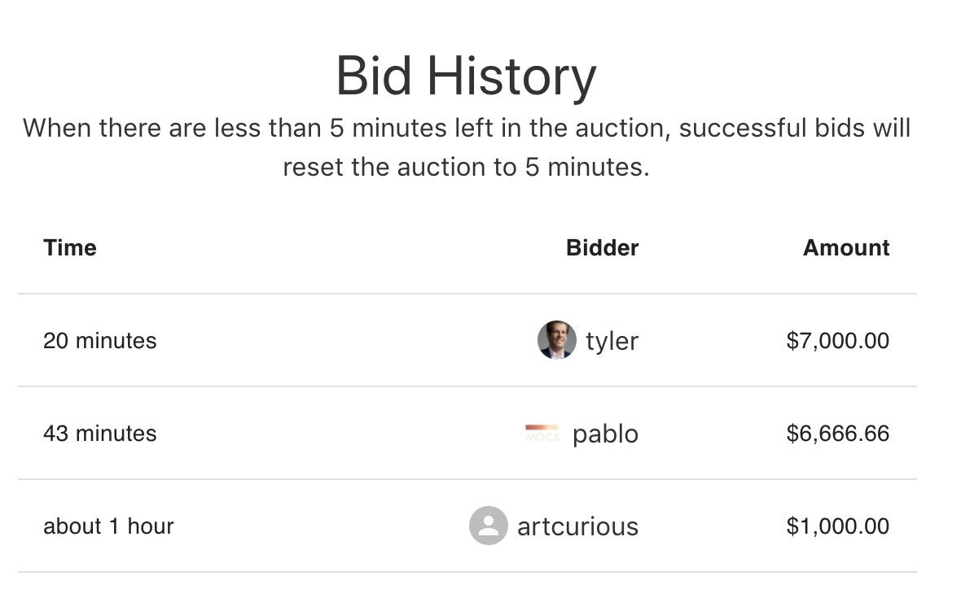Select the $6,666.66 bid amount
The image size is (961, 589).
pyautogui.click(x=837, y=433)
